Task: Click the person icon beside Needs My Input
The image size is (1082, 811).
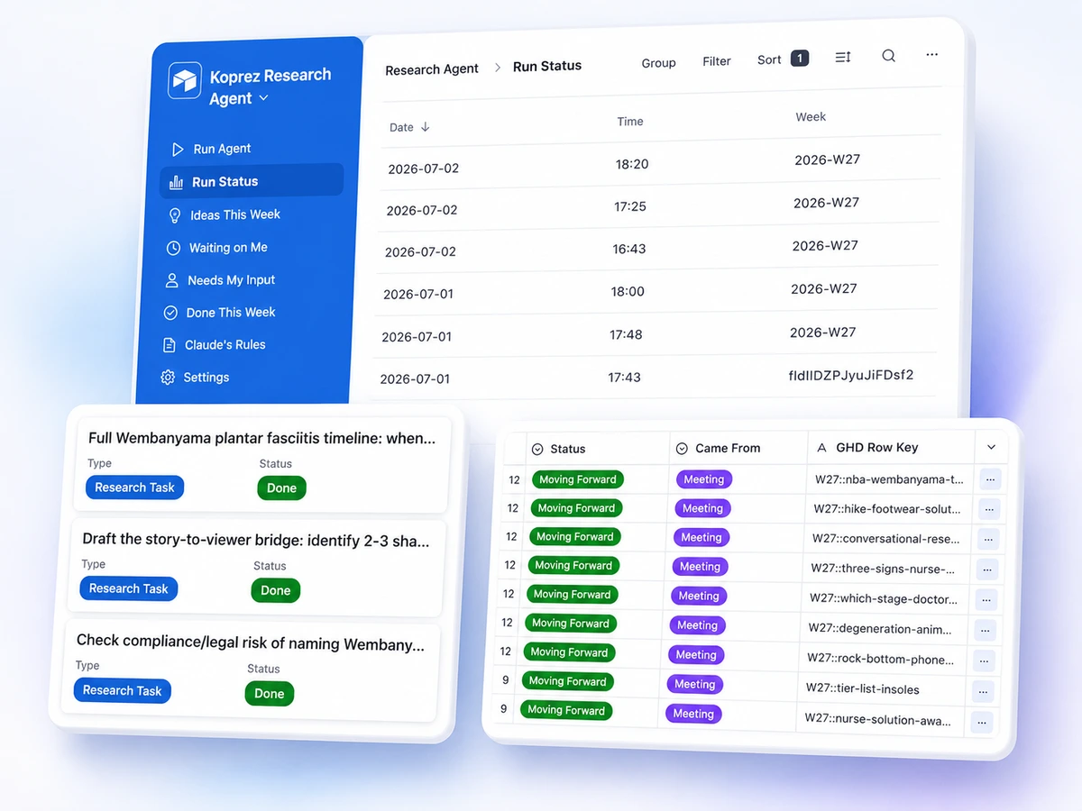Action: coord(171,280)
